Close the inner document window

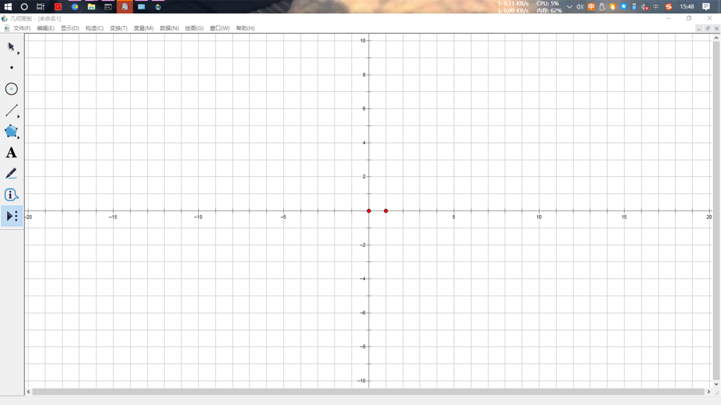[x=716, y=28]
